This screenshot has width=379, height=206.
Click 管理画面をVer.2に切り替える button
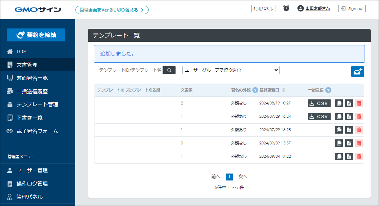112,10
